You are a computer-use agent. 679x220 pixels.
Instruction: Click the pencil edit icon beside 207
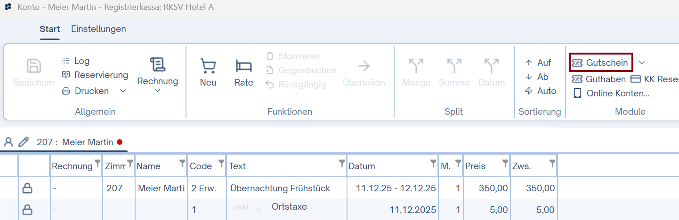tap(24, 142)
